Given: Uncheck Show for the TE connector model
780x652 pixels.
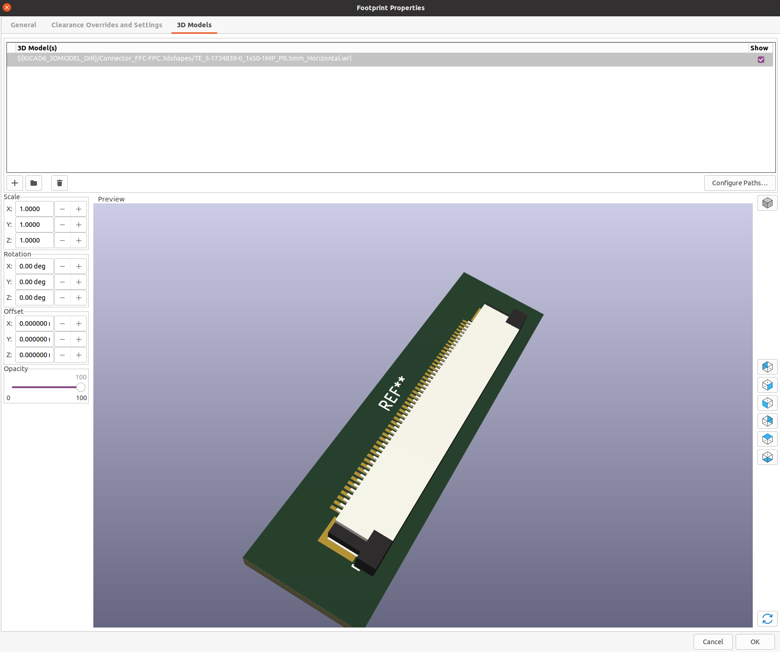Looking at the screenshot, I should point(761,60).
